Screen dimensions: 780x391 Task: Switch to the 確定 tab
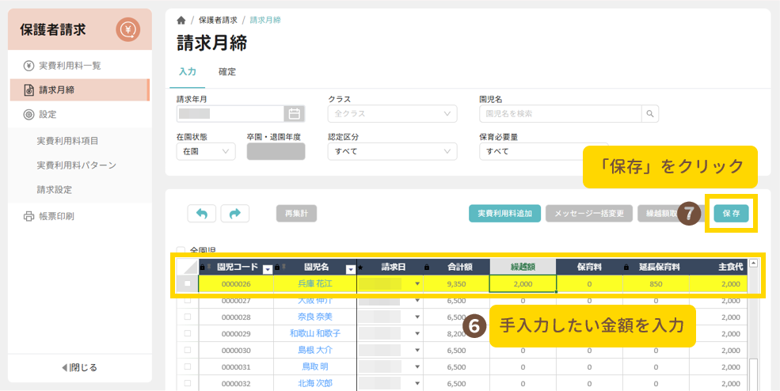227,72
